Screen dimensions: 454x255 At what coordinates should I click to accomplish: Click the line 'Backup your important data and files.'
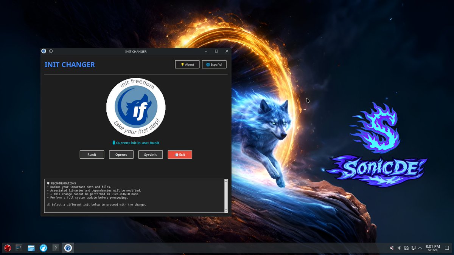[x=79, y=187]
